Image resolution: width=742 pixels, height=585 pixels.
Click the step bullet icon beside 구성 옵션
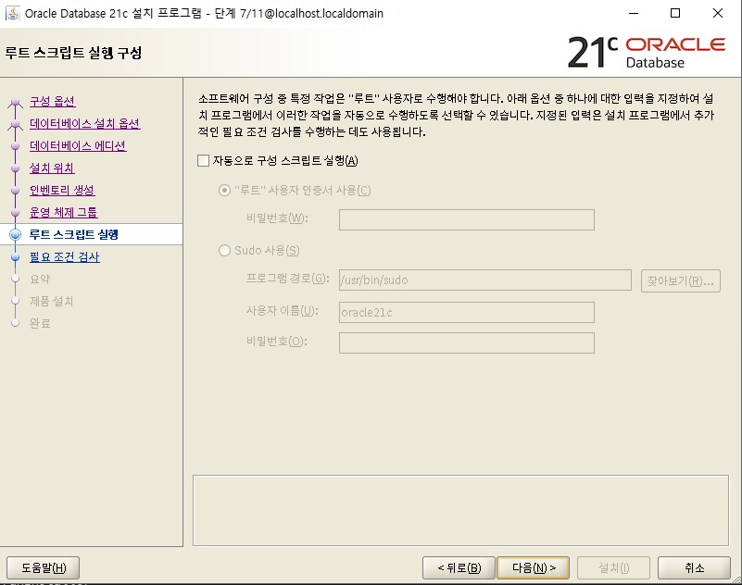pyautogui.click(x=15, y=102)
